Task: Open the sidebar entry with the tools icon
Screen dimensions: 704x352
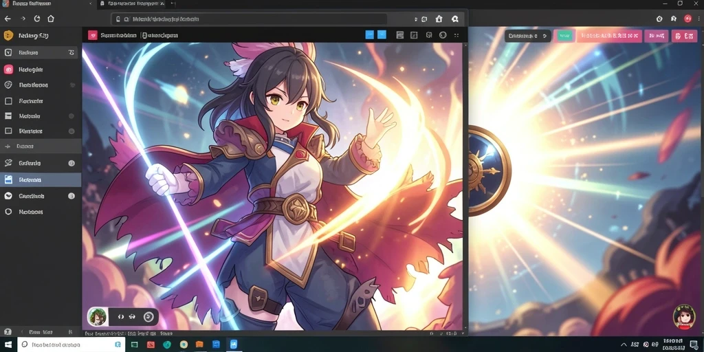Action: coord(39,163)
